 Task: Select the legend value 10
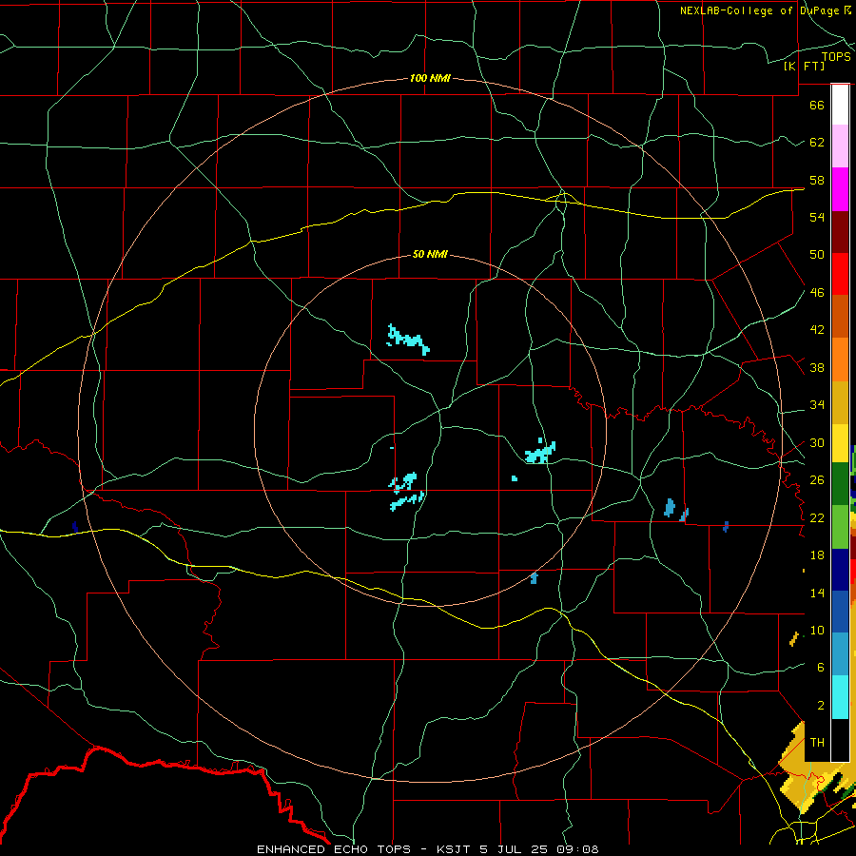click(x=817, y=631)
